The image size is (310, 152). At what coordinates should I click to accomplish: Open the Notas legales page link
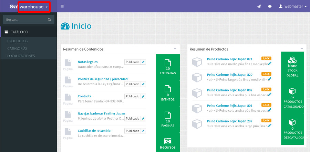click(87, 62)
